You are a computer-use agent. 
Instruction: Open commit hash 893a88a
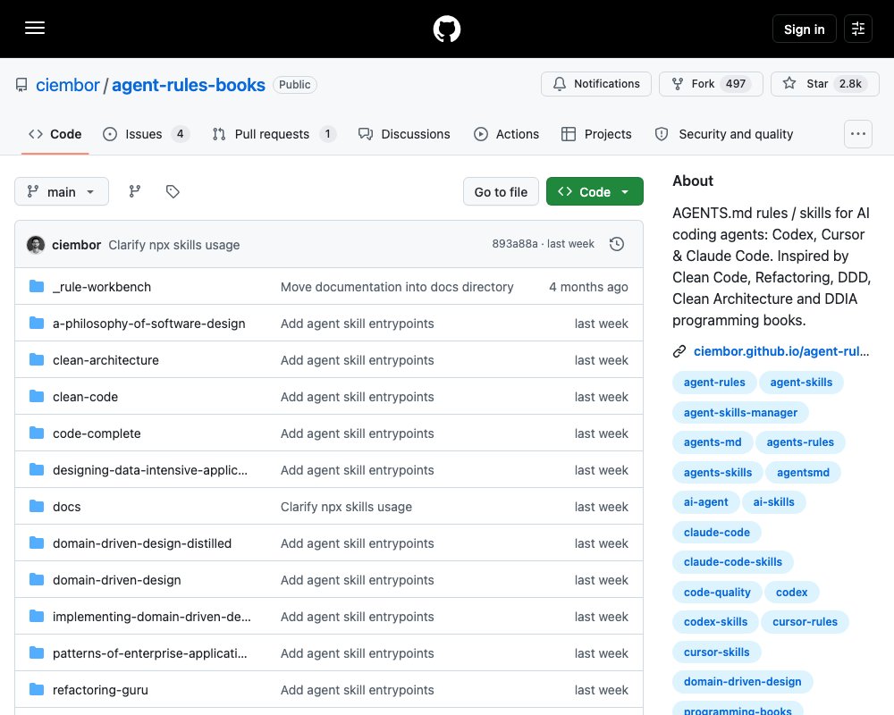point(514,244)
